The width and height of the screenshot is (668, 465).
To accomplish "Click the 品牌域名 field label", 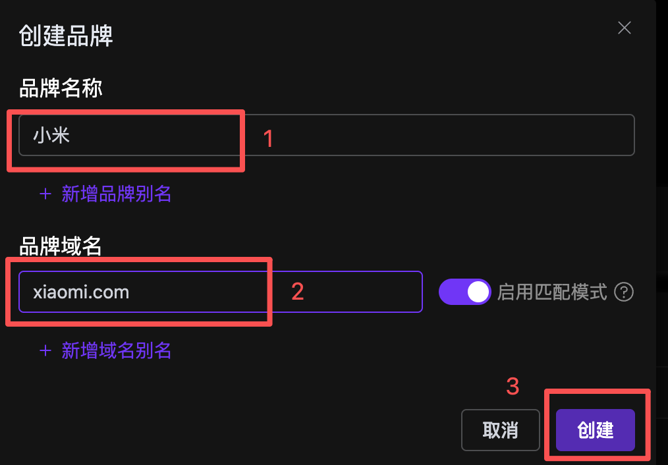I will [61, 246].
